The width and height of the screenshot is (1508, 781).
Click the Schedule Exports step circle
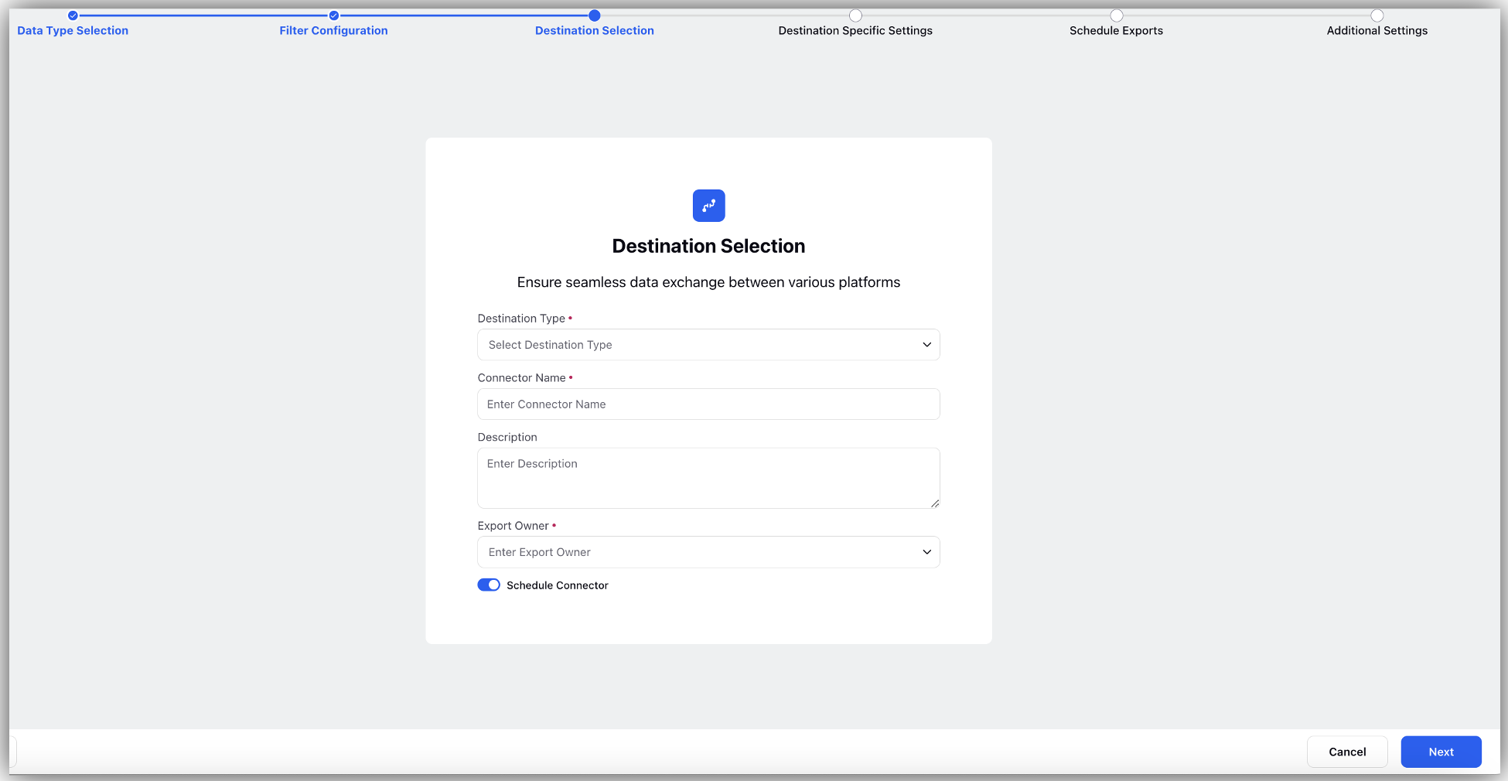(1117, 15)
